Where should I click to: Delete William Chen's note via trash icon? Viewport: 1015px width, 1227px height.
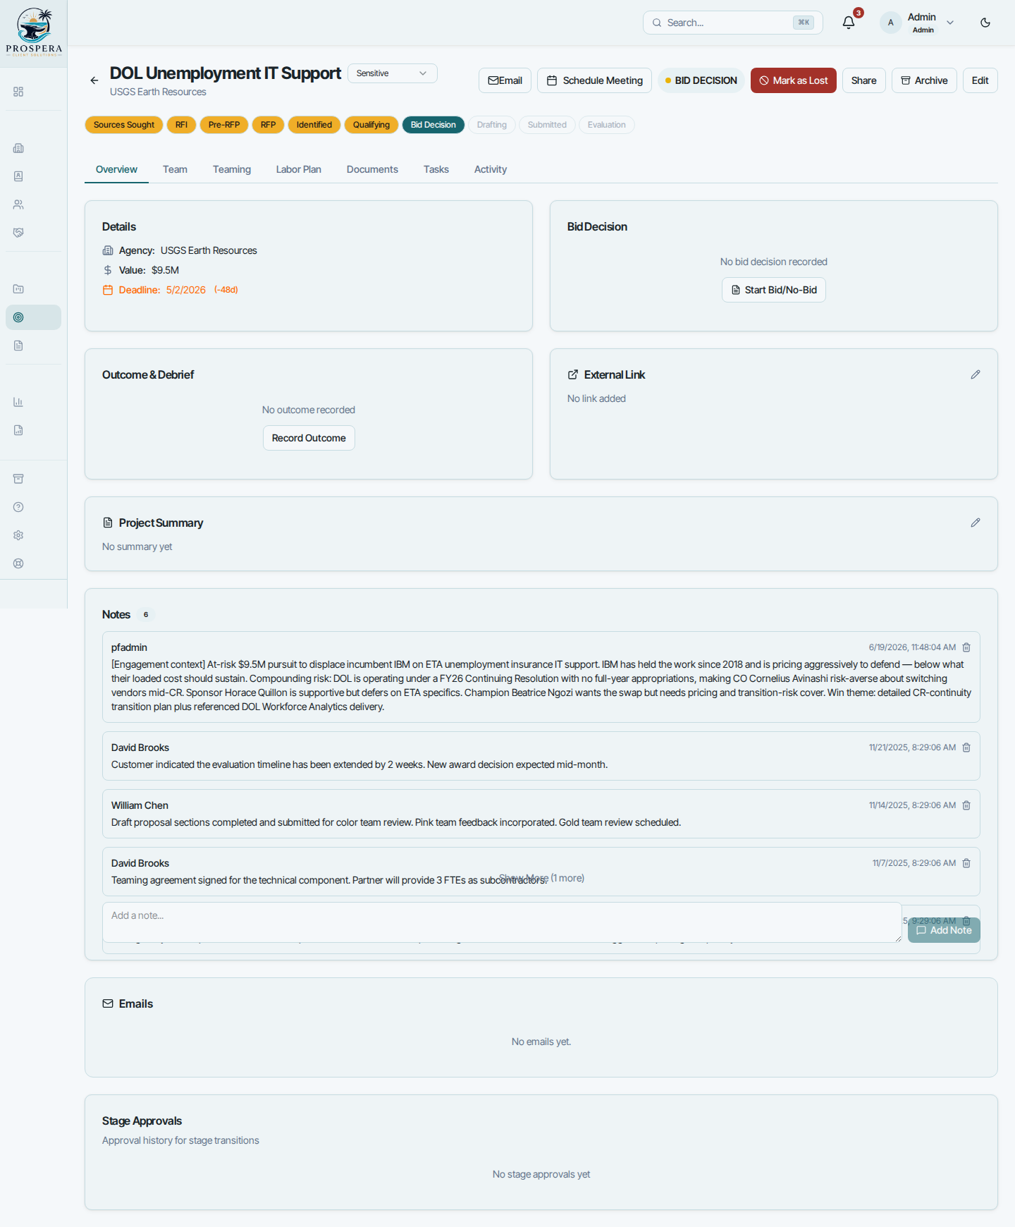[x=966, y=805]
